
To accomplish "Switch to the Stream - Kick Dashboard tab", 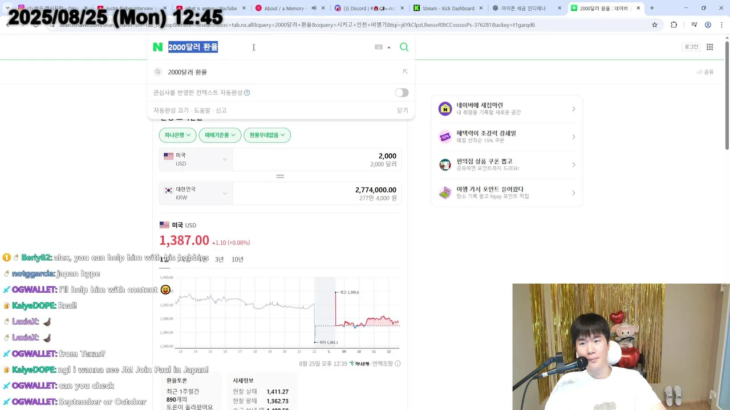I will point(448,9).
